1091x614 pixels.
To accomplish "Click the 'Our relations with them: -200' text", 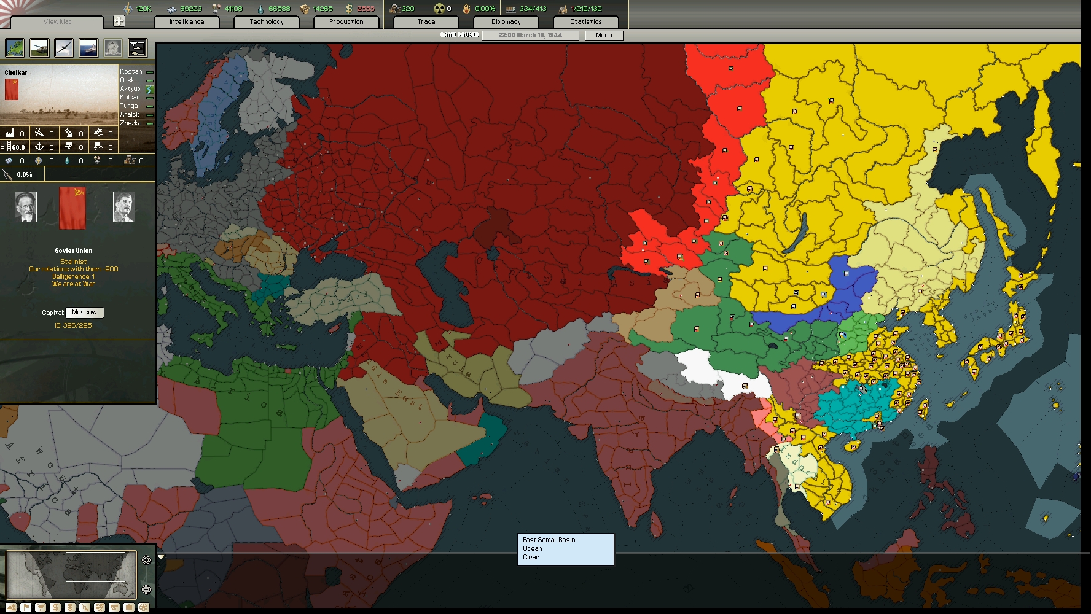I will (x=74, y=269).
